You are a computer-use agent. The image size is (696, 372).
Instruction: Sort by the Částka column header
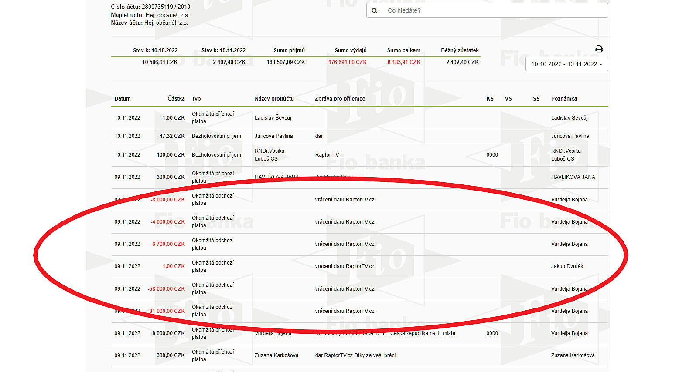coord(176,99)
